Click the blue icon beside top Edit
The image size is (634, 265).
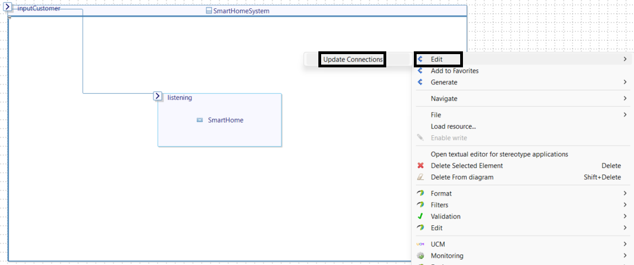420,59
